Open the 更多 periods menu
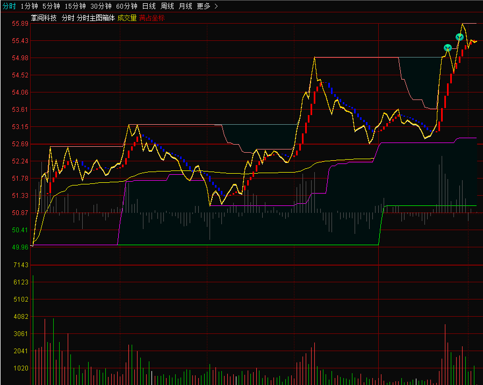Screen dimensions: 483x385 [204, 6]
